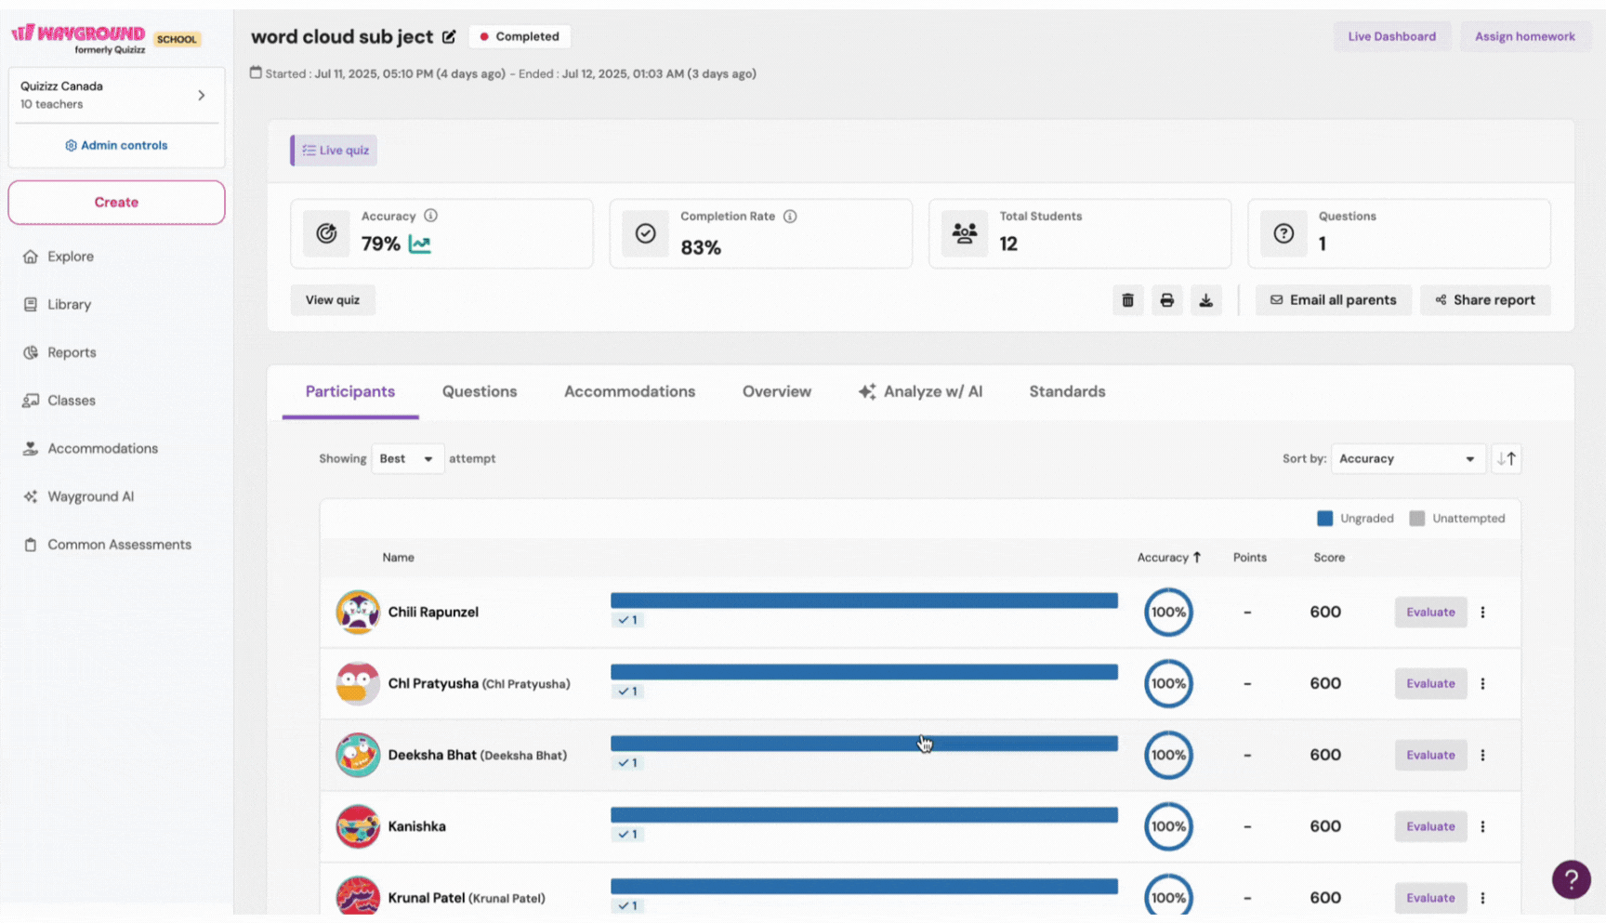Open options menu for Krunal Patel
1606x923 pixels.
tap(1482, 898)
